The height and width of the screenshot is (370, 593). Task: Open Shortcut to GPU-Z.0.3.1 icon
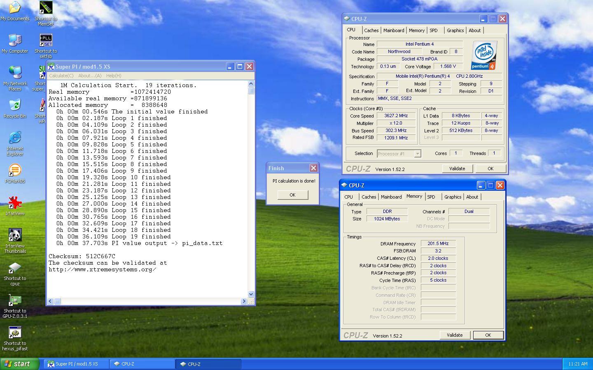(15, 306)
